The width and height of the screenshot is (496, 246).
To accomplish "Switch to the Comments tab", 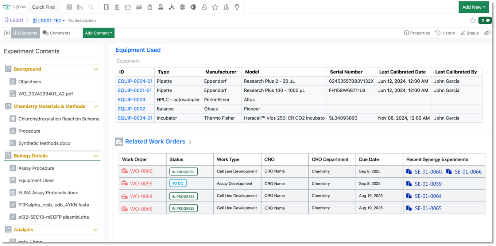I will (57, 33).
